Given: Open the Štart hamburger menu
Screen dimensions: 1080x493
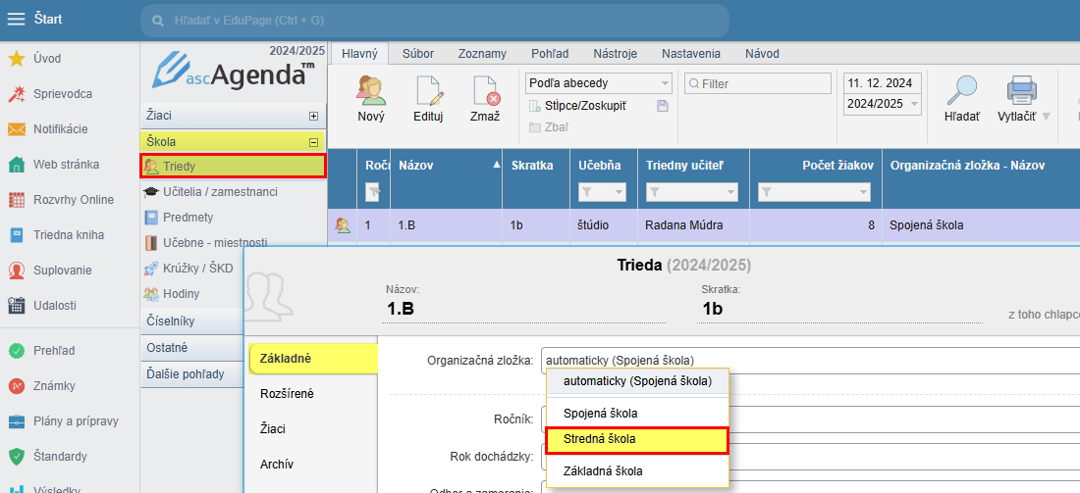Looking at the screenshot, I should 16,20.
